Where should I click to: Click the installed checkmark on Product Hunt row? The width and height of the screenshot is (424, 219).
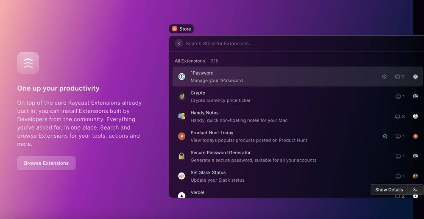(385, 136)
